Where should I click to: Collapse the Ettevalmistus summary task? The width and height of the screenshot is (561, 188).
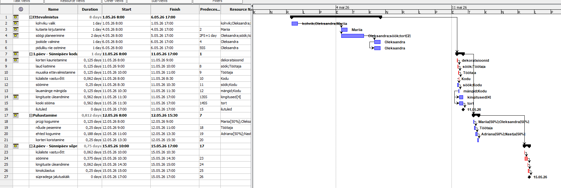pos(31,17)
